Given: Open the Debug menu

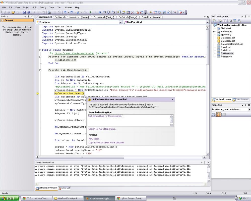Looking at the screenshot, I should [43, 7].
